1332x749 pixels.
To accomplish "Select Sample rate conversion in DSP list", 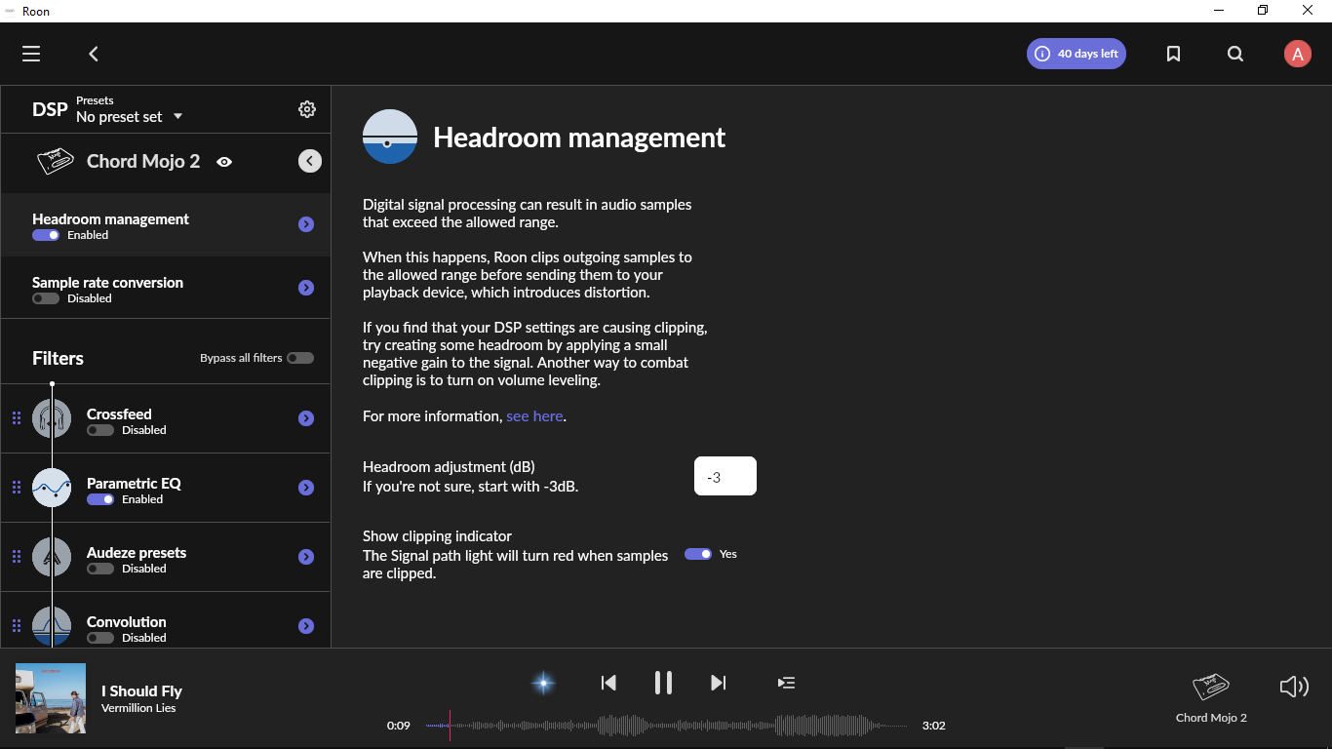I will point(166,289).
